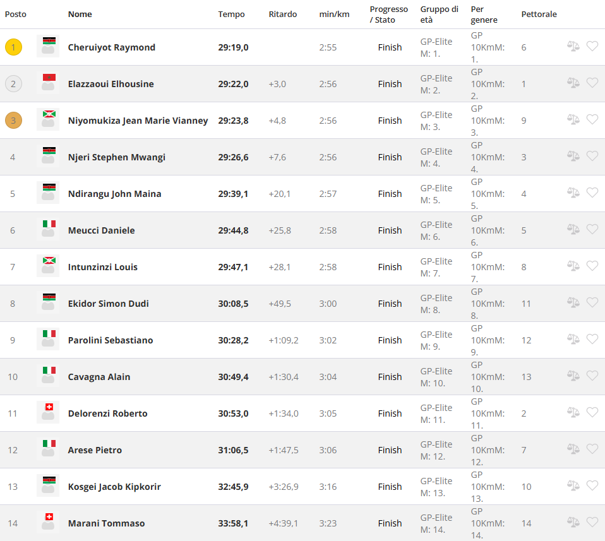Image resolution: width=605 pixels, height=541 pixels.
Task: Sort results by Tempo column header
Action: pos(231,14)
